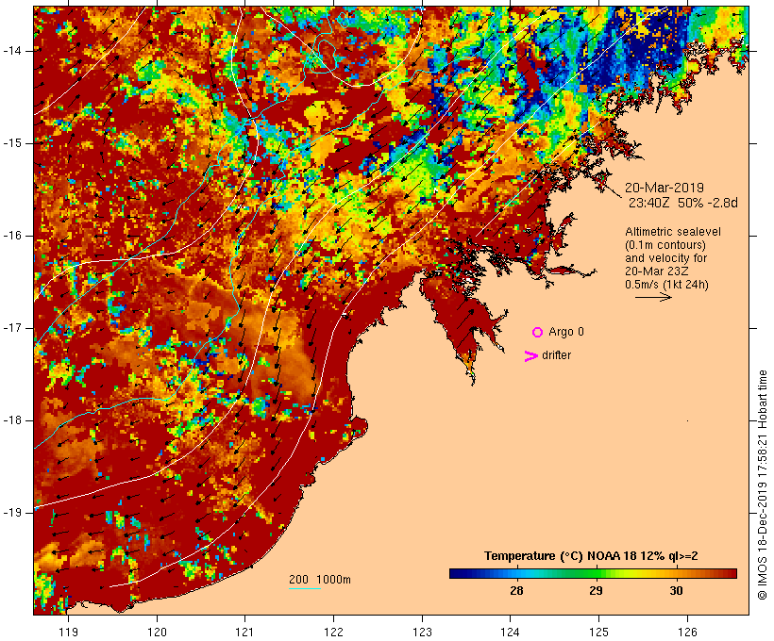Screen dimensions: 774x641
Task: Click latitude axis label -16
Action: (x=12, y=236)
